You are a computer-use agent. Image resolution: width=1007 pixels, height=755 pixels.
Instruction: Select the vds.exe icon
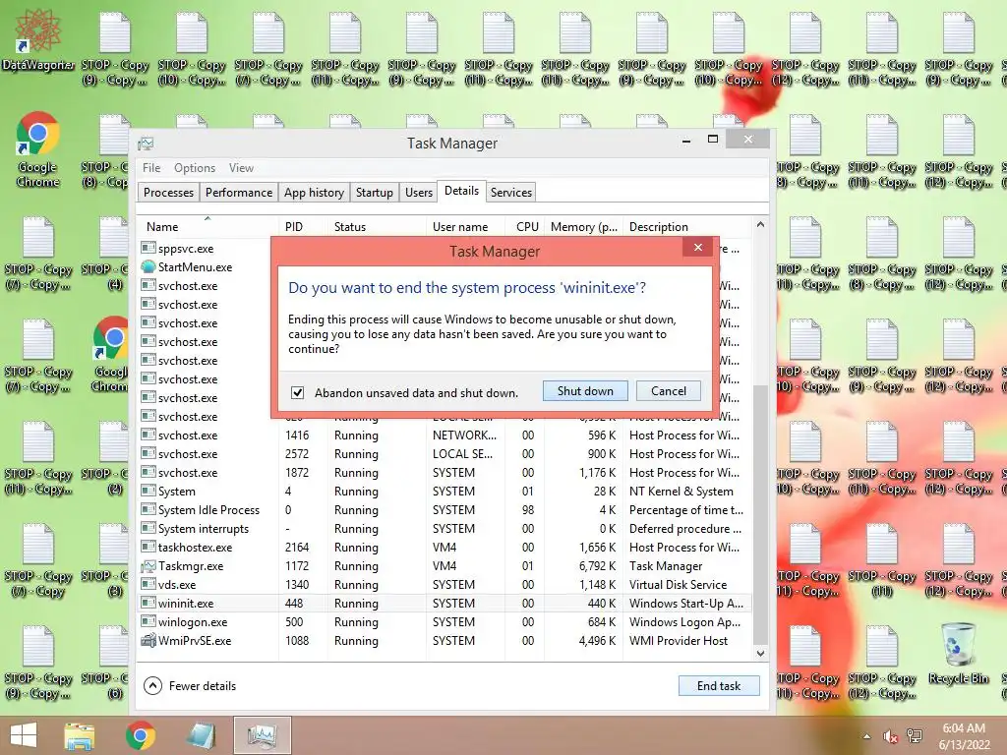(148, 584)
